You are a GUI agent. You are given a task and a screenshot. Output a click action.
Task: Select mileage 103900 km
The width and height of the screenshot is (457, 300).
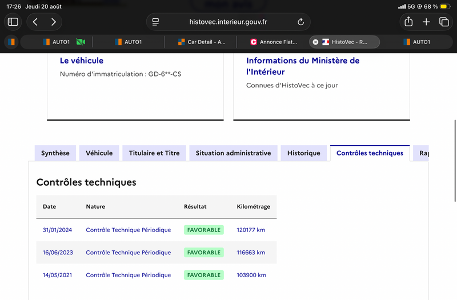click(251, 275)
